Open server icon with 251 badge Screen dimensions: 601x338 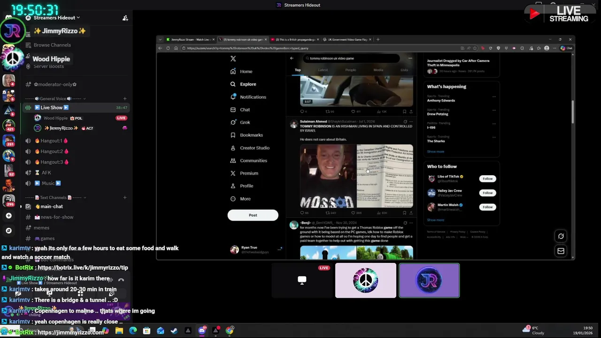click(x=8, y=140)
